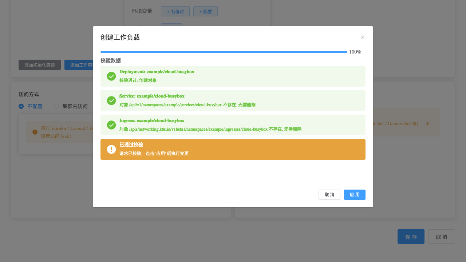
Task: Click the Ingress validation check icon
Action: coord(111,125)
